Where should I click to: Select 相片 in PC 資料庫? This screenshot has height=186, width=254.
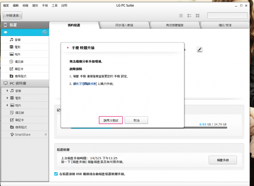(x=25, y=105)
